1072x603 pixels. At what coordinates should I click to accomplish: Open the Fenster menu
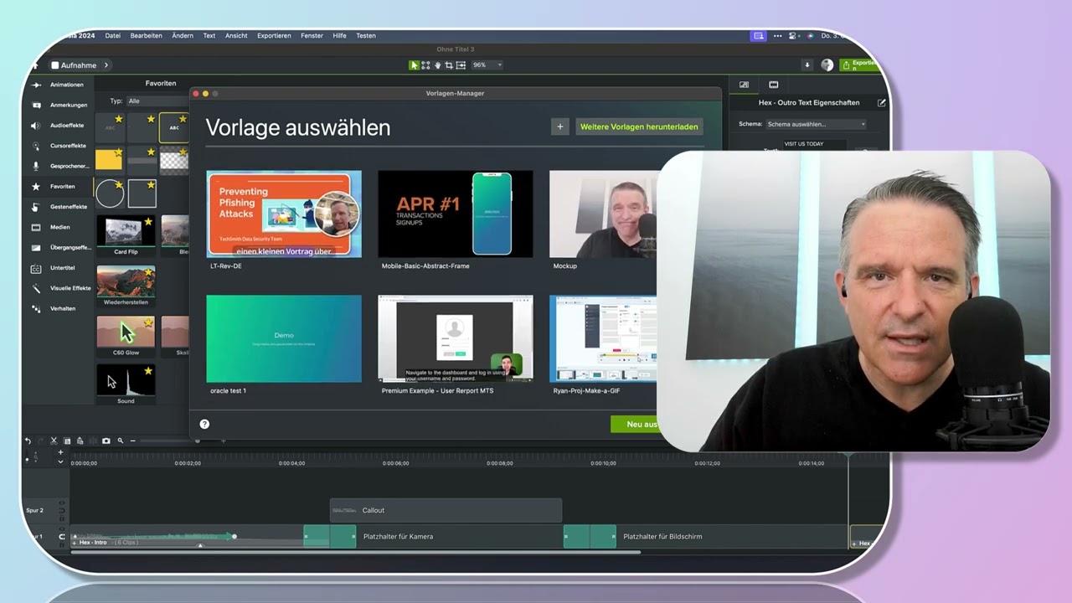pos(312,36)
